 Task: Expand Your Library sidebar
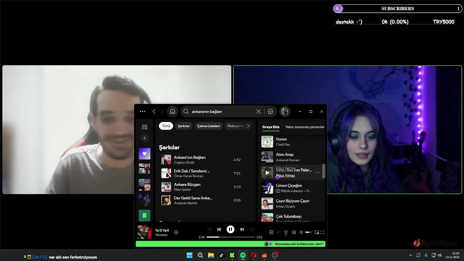[x=144, y=127]
